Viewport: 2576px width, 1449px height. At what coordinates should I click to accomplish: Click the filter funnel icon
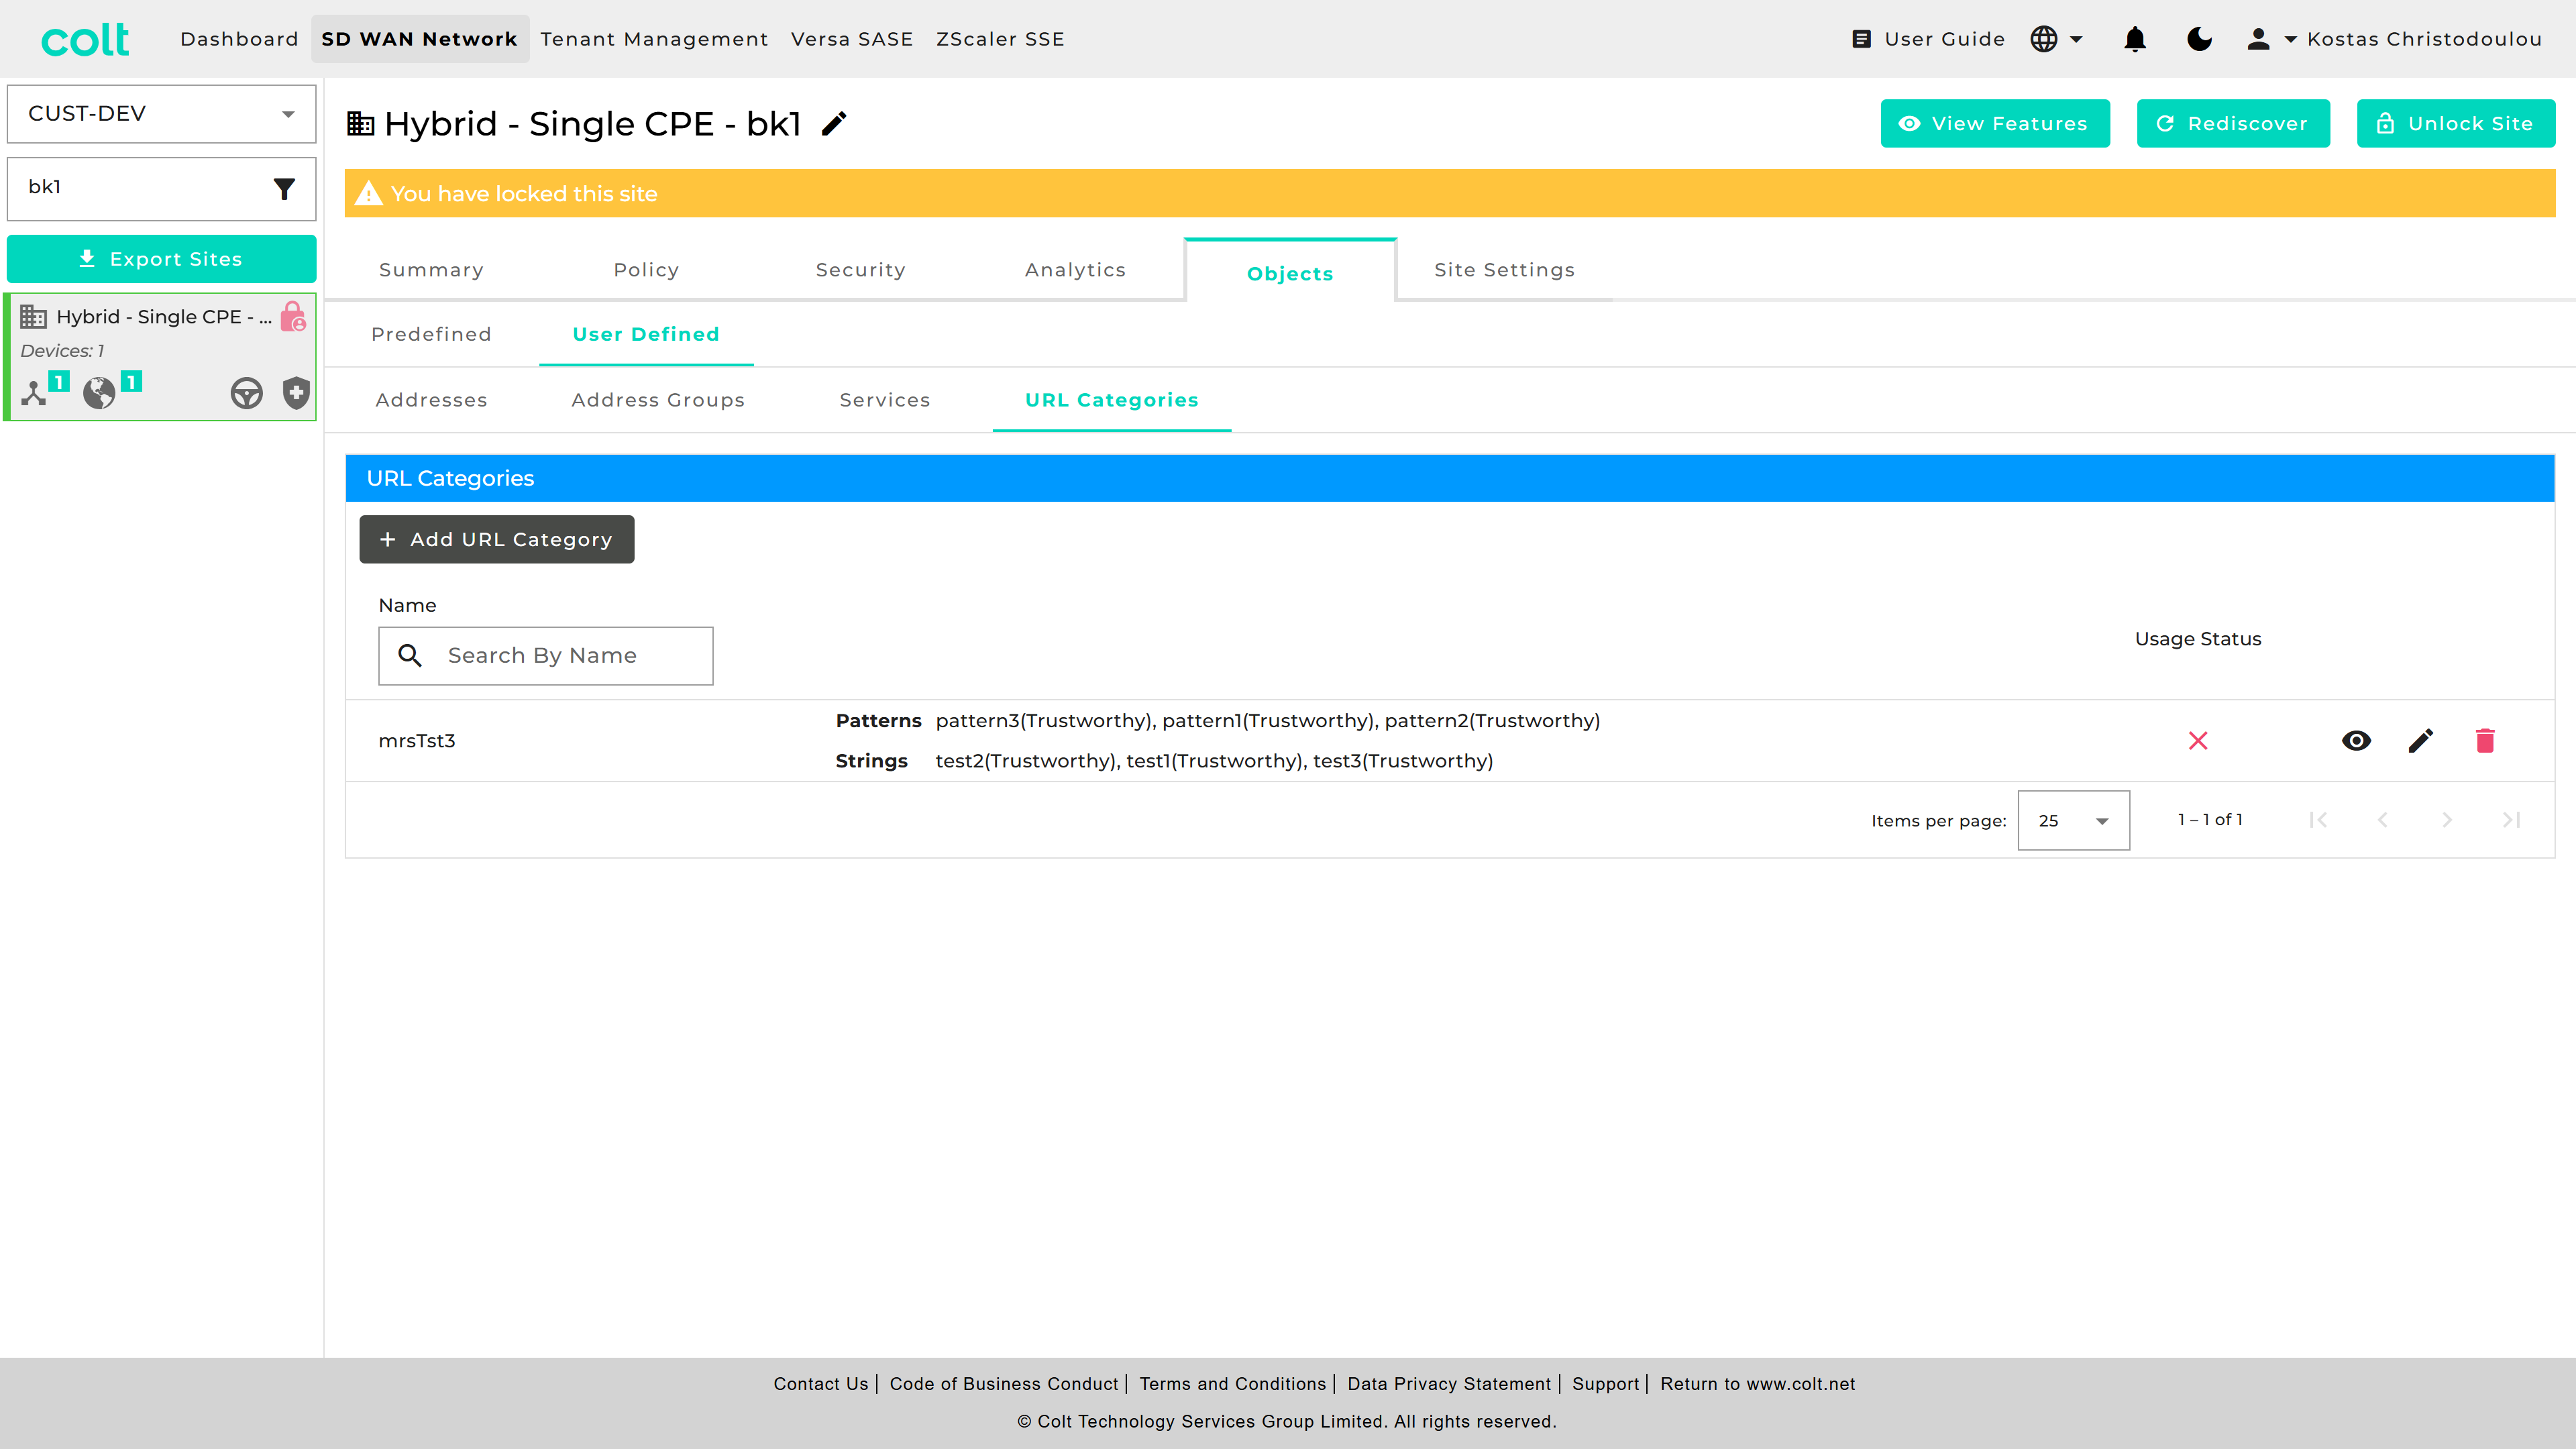(x=284, y=188)
